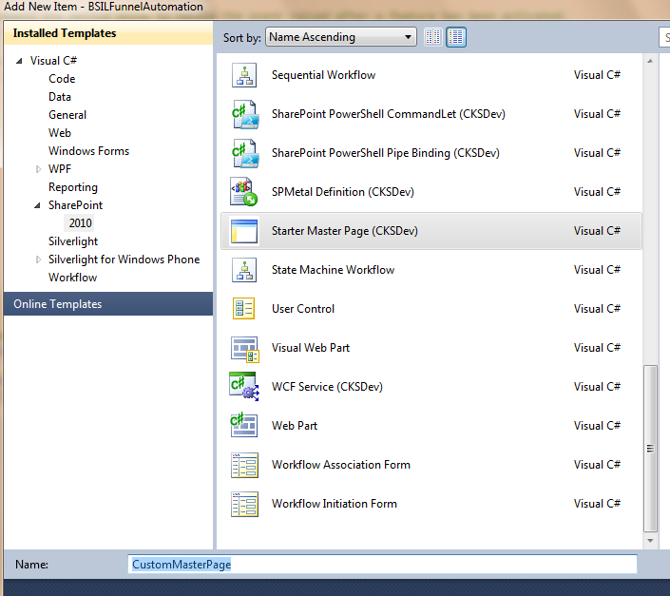The width and height of the screenshot is (670, 596).
Task: Select the Code category
Action: 62,79
